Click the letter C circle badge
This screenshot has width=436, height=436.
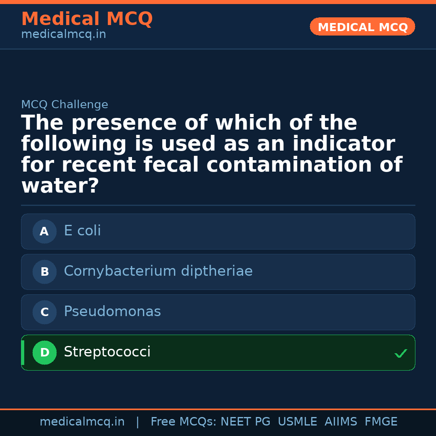pos(44,312)
